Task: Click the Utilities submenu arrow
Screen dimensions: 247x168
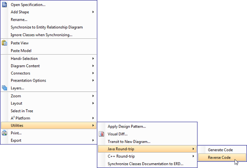Action: [x=93, y=125]
